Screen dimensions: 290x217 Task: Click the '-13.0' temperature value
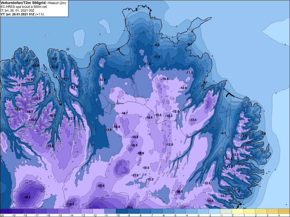click(x=190, y=73)
